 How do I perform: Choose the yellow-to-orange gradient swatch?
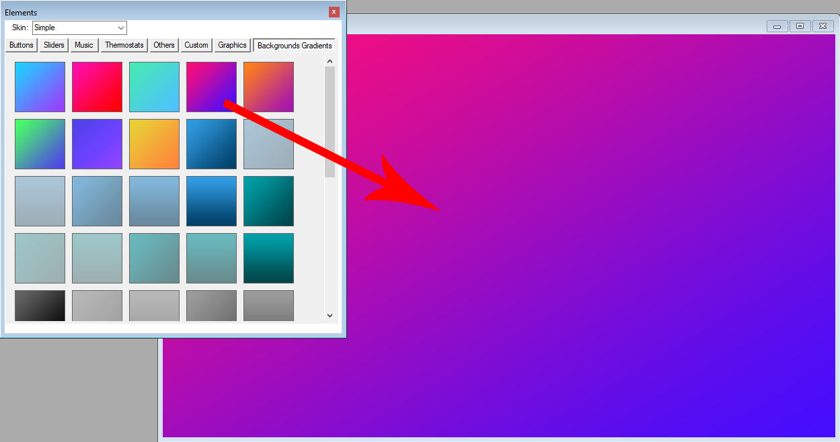click(x=154, y=144)
